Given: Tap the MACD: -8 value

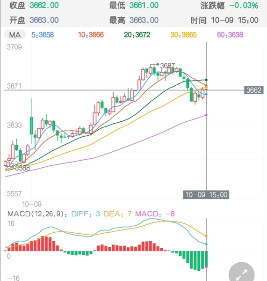Looking at the screenshot, I should pos(155,214).
